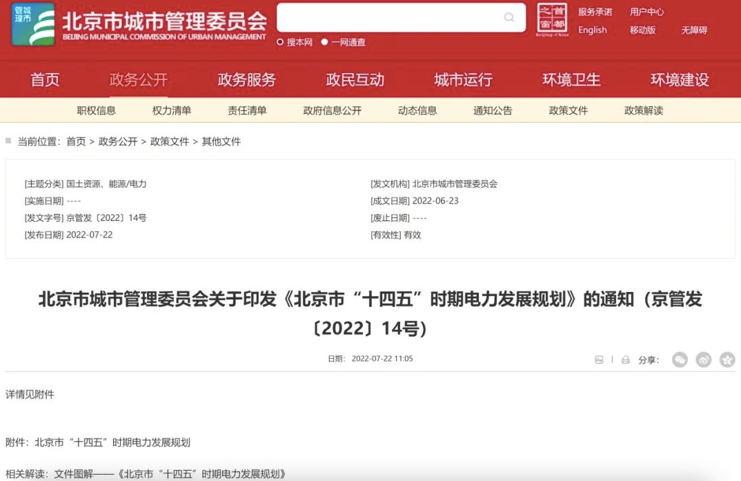Click the 详情见附件 body text
The width and height of the screenshot is (741, 481).
[30, 394]
